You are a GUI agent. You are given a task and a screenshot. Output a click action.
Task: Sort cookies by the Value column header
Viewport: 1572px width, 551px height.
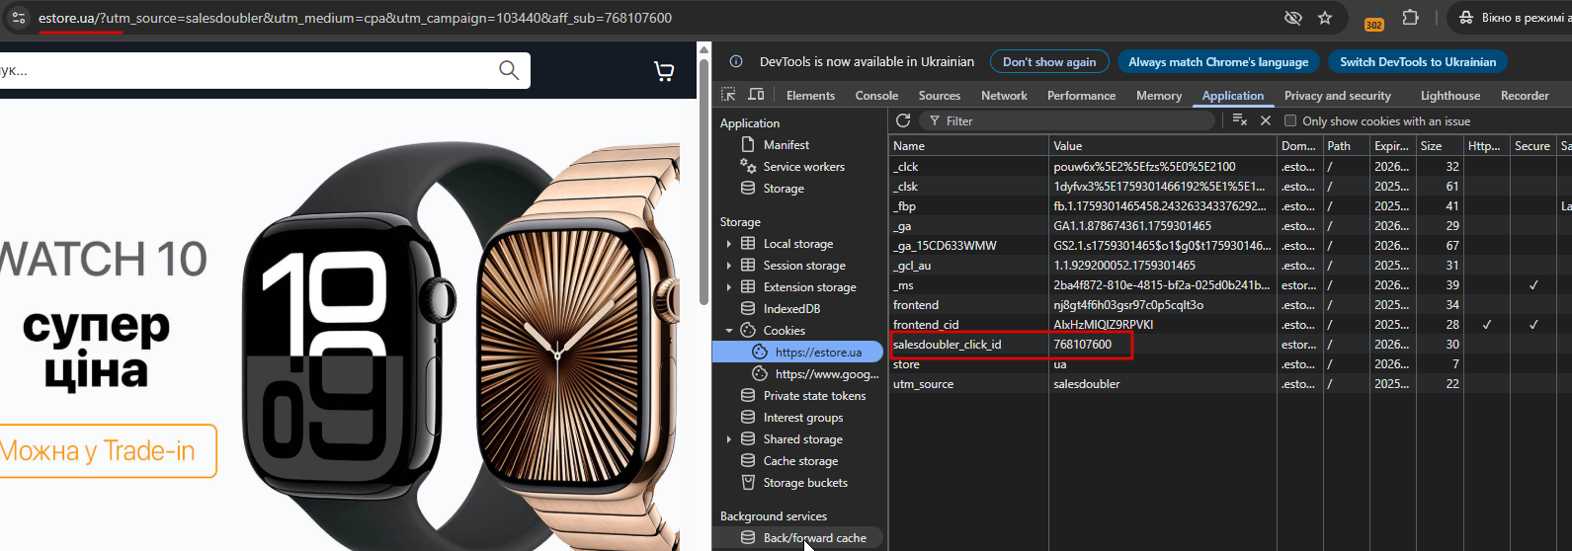1162,145
